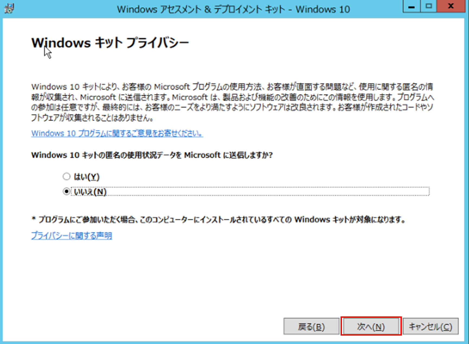469x344 pixels.
Task: Go back with the 戻る(B) button
Action: [311, 326]
